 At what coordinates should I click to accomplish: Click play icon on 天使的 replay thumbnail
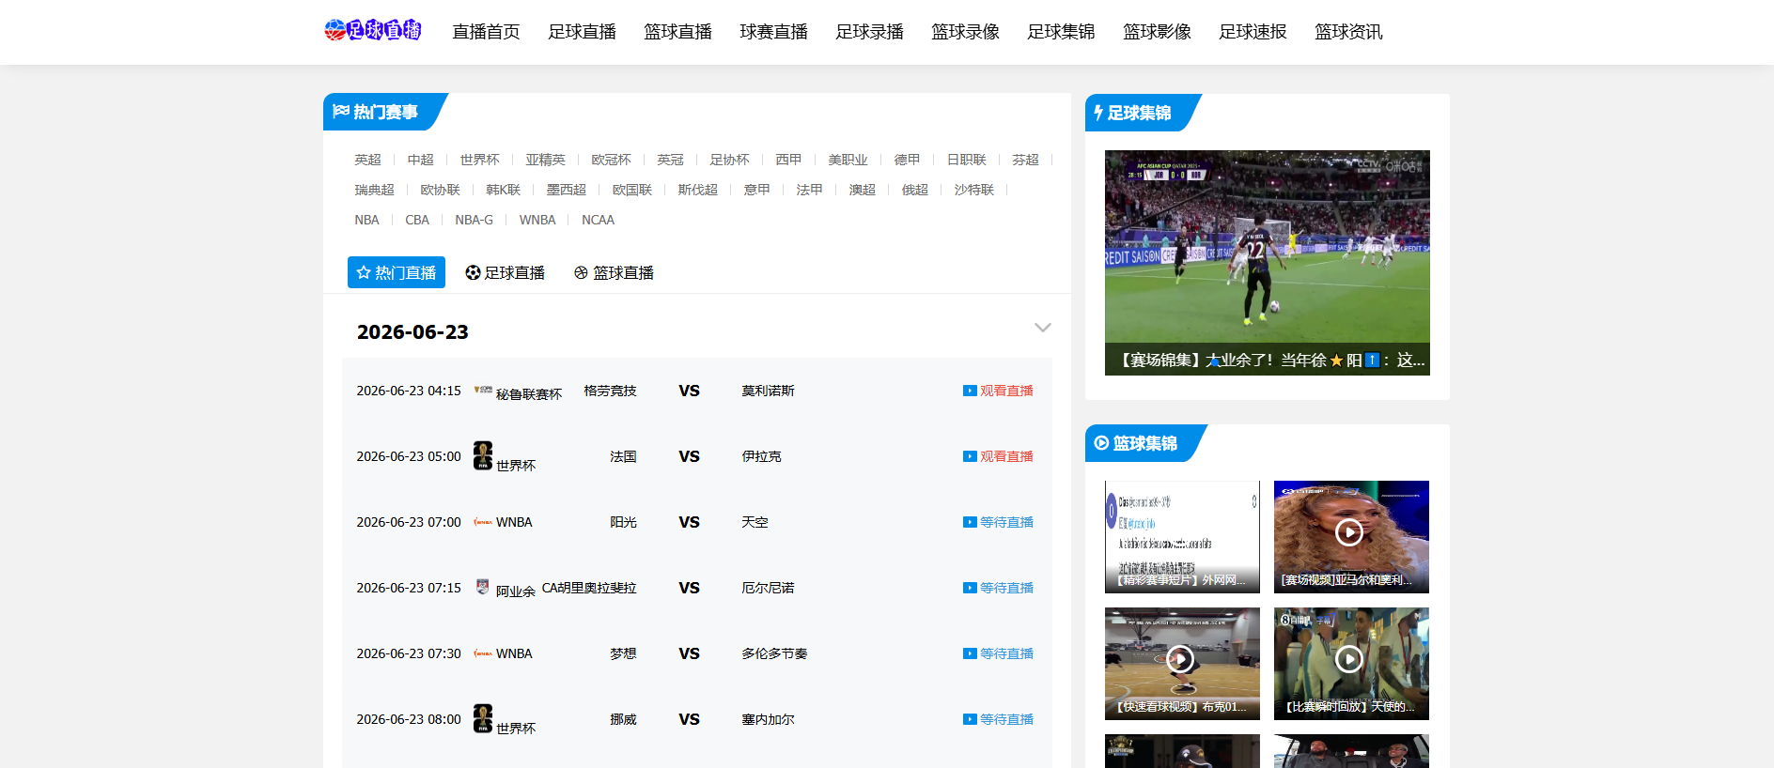1349,659
